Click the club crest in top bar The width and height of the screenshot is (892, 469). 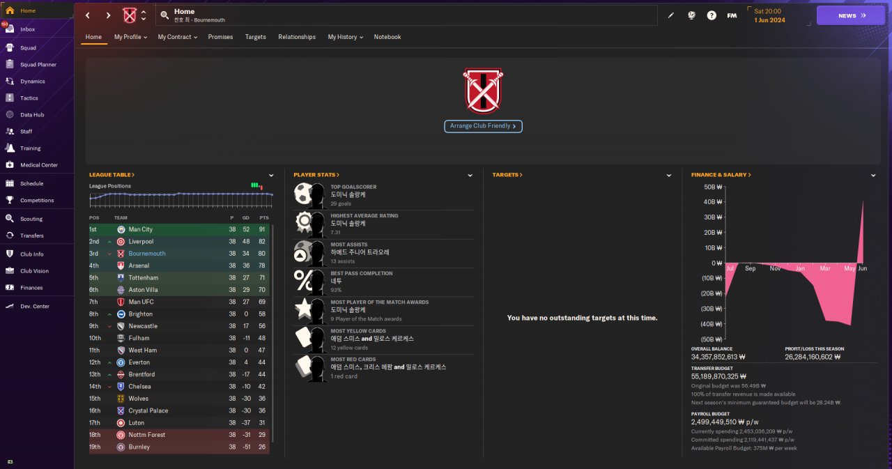click(x=130, y=15)
